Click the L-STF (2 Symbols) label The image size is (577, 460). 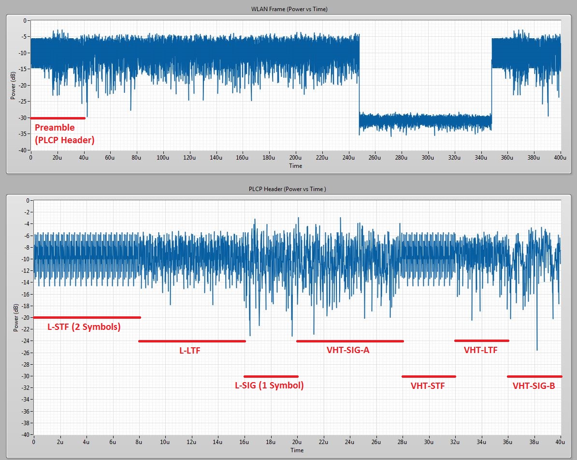click(85, 327)
